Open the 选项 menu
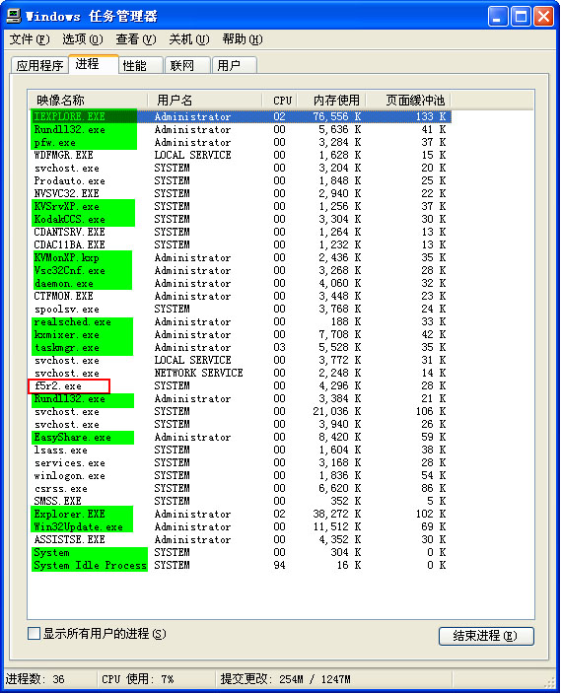 pyautogui.click(x=83, y=39)
